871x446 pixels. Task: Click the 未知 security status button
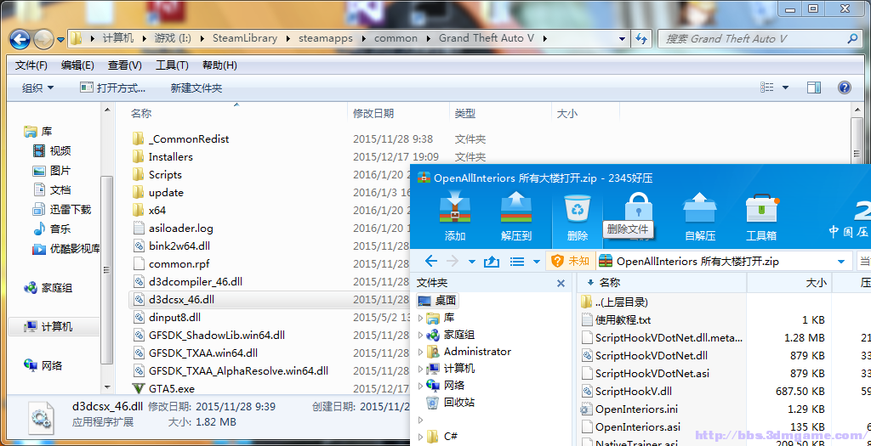pos(570,262)
